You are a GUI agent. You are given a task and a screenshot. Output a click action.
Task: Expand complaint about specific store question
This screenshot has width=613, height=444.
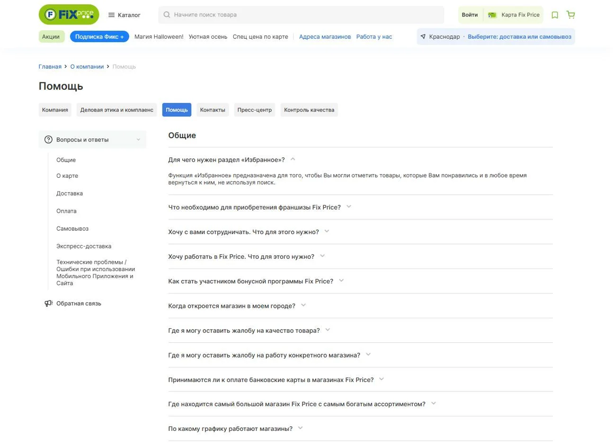click(x=368, y=354)
